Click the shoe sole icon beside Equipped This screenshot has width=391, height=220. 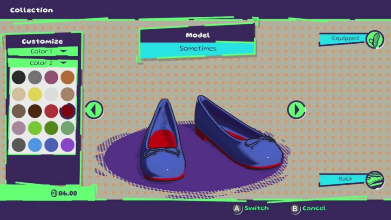[375, 40]
